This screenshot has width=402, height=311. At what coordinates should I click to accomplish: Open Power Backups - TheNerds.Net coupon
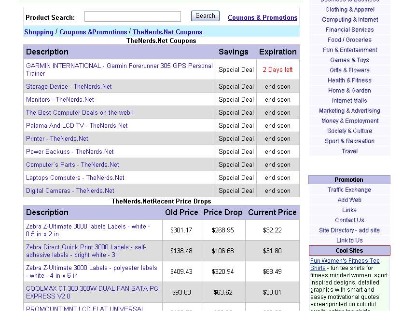(x=69, y=152)
